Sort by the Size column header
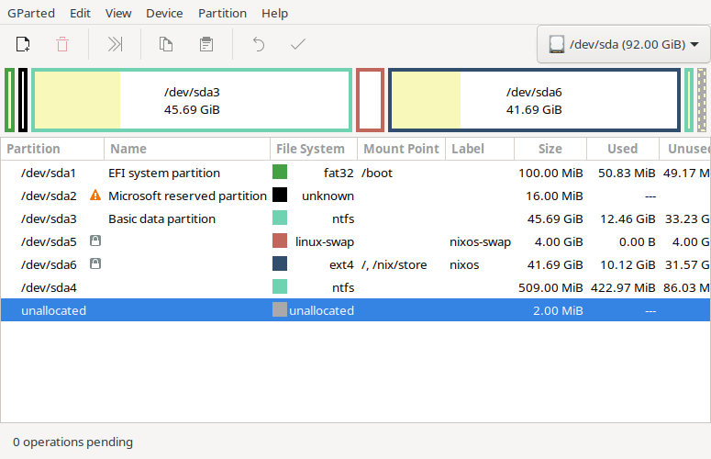 pos(550,149)
